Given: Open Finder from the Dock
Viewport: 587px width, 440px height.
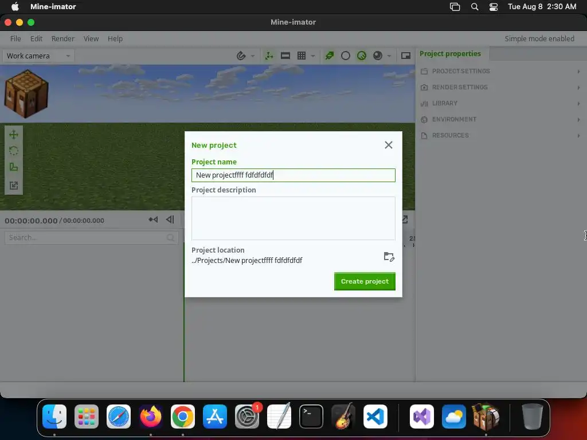Looking at the screenshot, I should pos(54,417).
